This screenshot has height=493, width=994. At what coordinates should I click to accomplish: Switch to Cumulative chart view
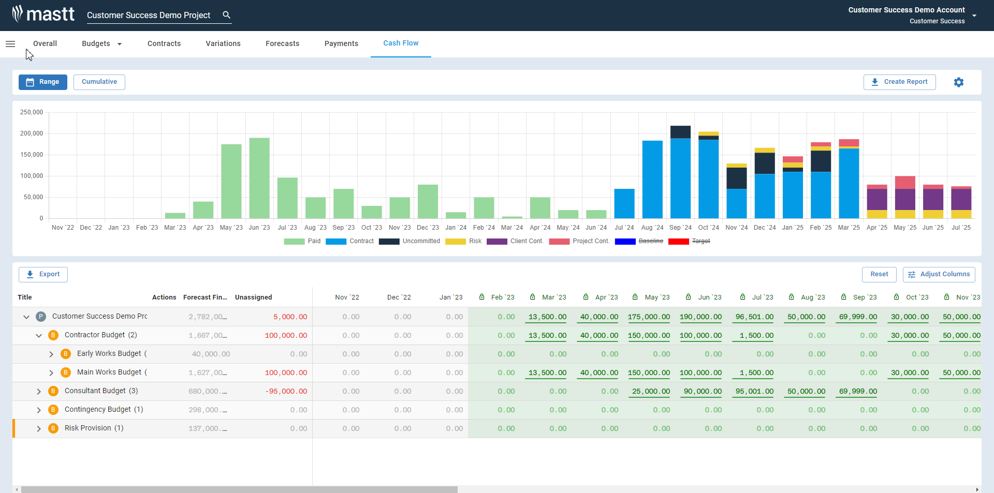coord(99,82)
